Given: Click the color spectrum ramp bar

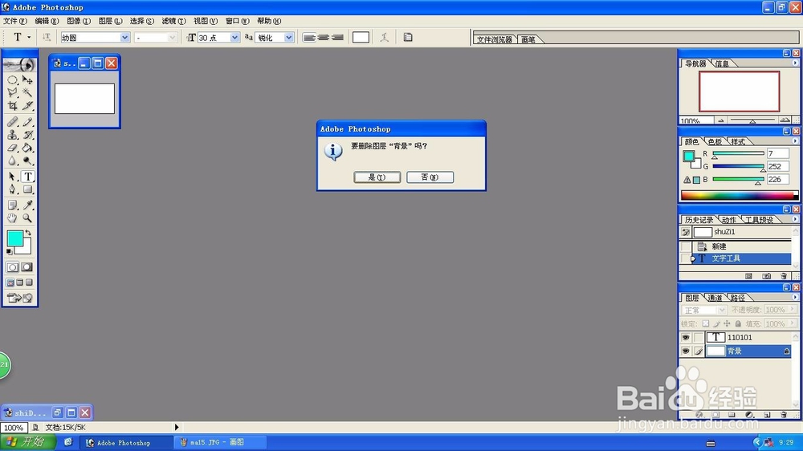Looking at the screenshot, I should tap(739, 196).
